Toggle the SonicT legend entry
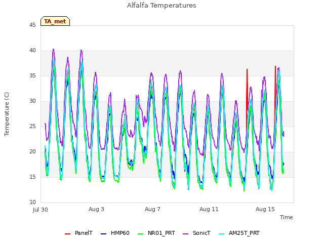This screenshot has width=324, height=243. pyautogui.click(x=197, y=233)
